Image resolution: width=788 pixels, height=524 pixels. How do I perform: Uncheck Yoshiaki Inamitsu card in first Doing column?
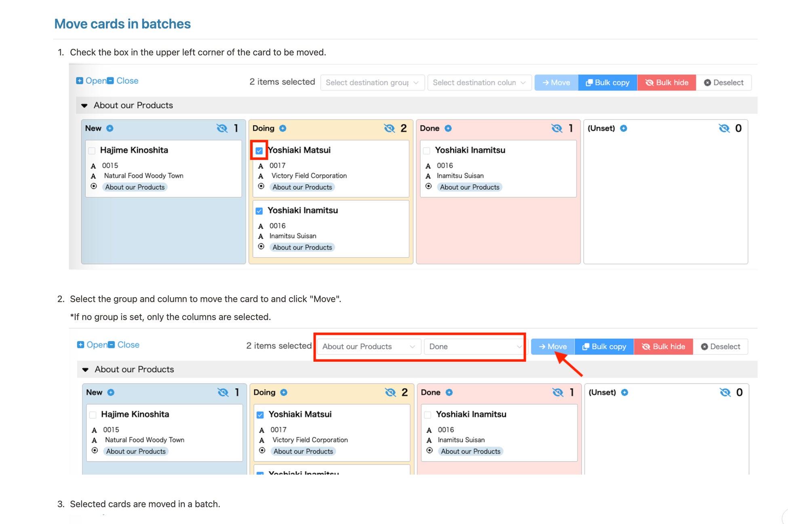(x=259, y=211)
